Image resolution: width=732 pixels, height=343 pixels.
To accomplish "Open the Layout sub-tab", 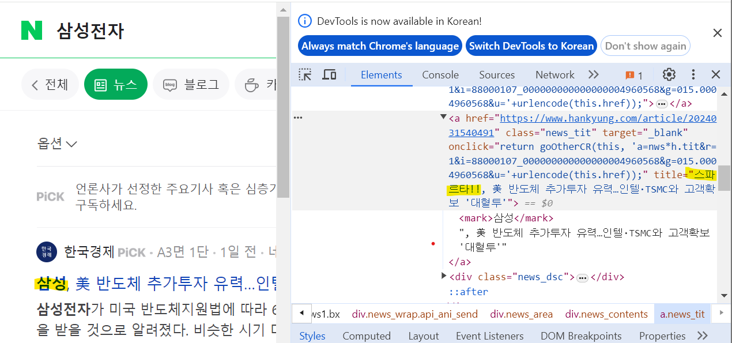I will click(424, 336).
